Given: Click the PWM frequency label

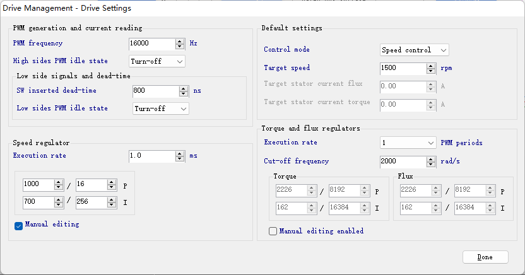Looking at the screenshot, I should [x=38, y=43].
